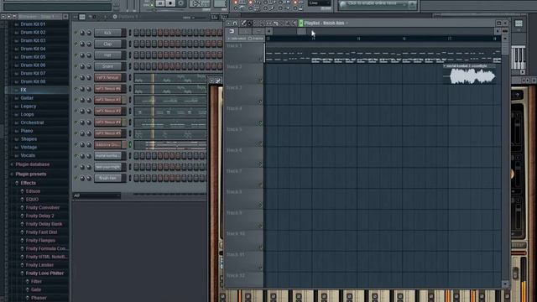Click the first step of Kick channel

[x=136, y=33]
